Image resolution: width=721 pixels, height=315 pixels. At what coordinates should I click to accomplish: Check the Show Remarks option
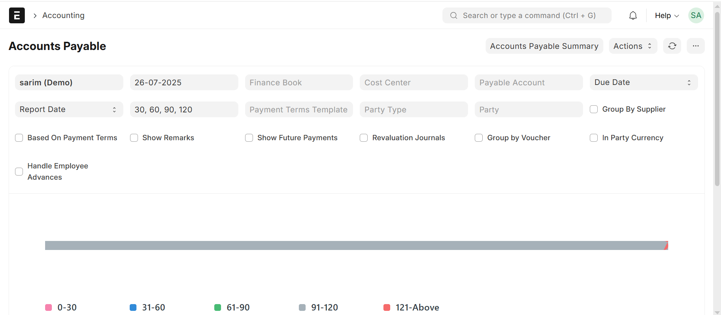pyautogui.click(x=134, y=138)
